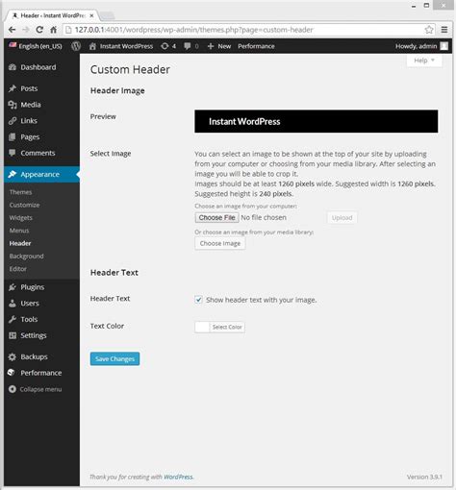Click the Save Changes button

114,358
